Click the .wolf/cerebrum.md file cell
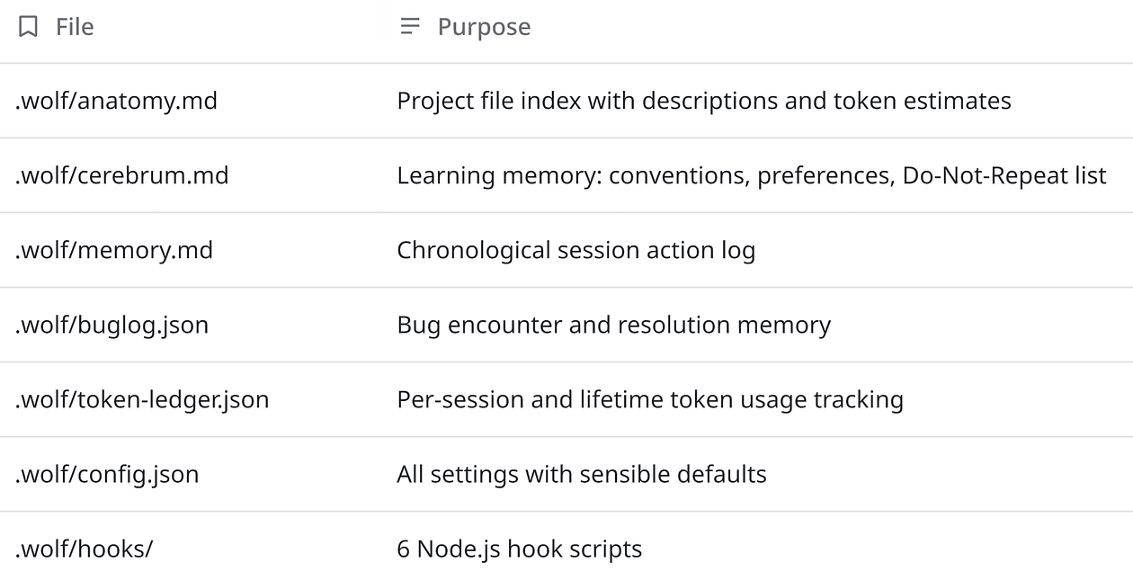 121,175
